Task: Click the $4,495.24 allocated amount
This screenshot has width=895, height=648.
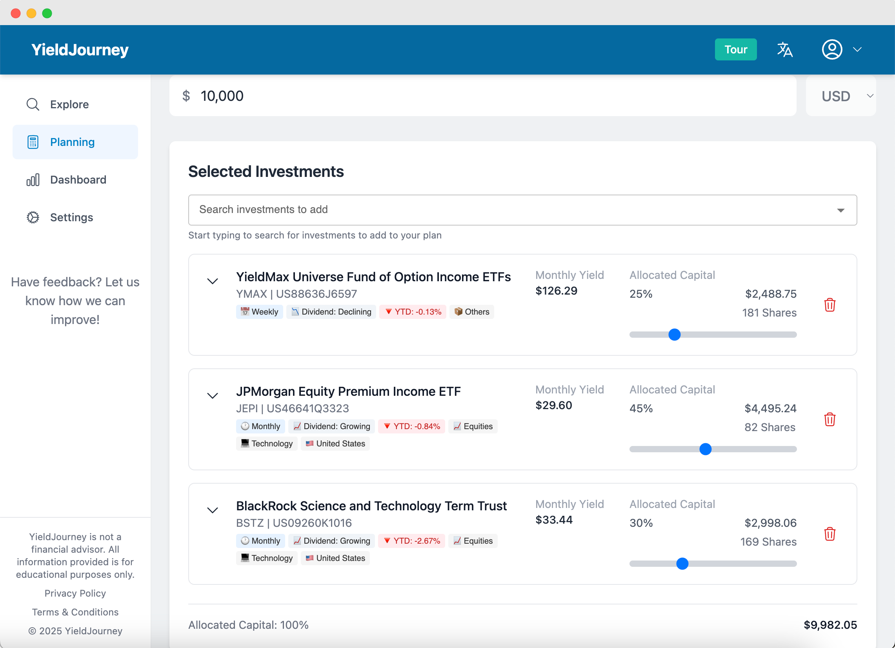Action: click(x=770, y=408)
